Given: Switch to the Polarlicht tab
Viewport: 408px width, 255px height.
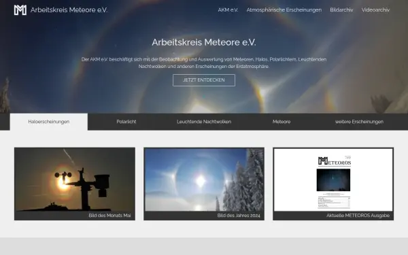Looking at the screenshot, I should tap(126, 122).
